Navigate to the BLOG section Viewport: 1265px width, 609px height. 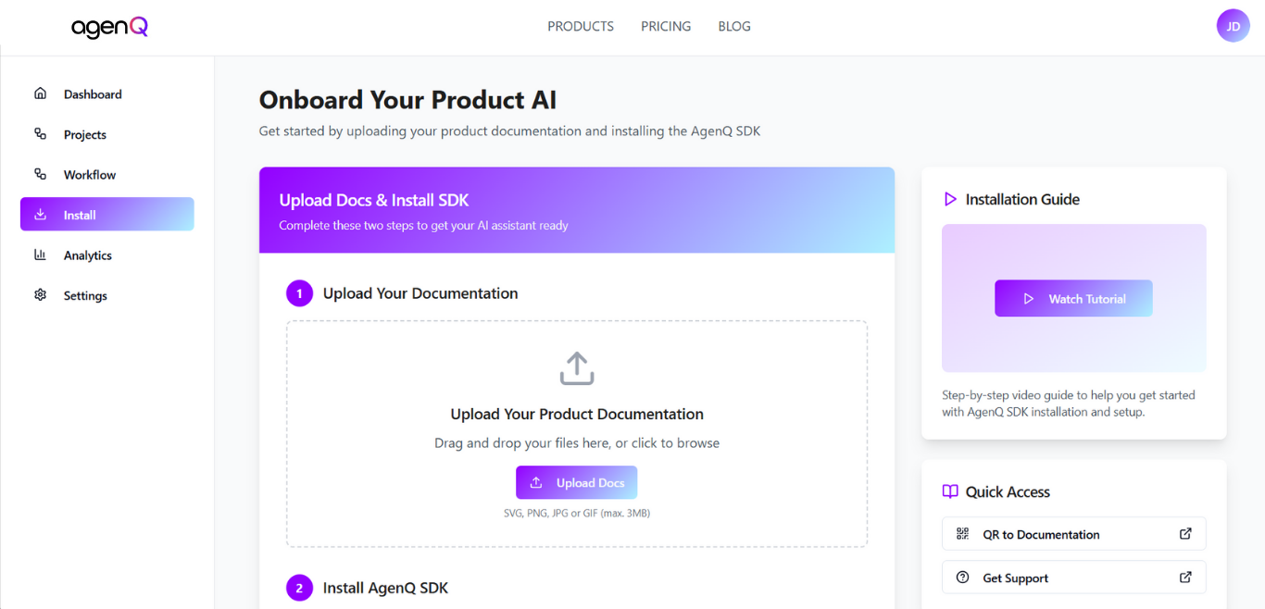733,26
